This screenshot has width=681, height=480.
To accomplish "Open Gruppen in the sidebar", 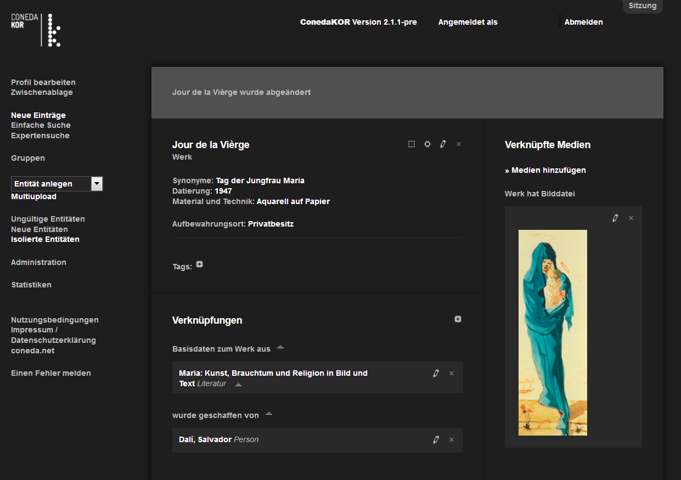I will [28, 158].
